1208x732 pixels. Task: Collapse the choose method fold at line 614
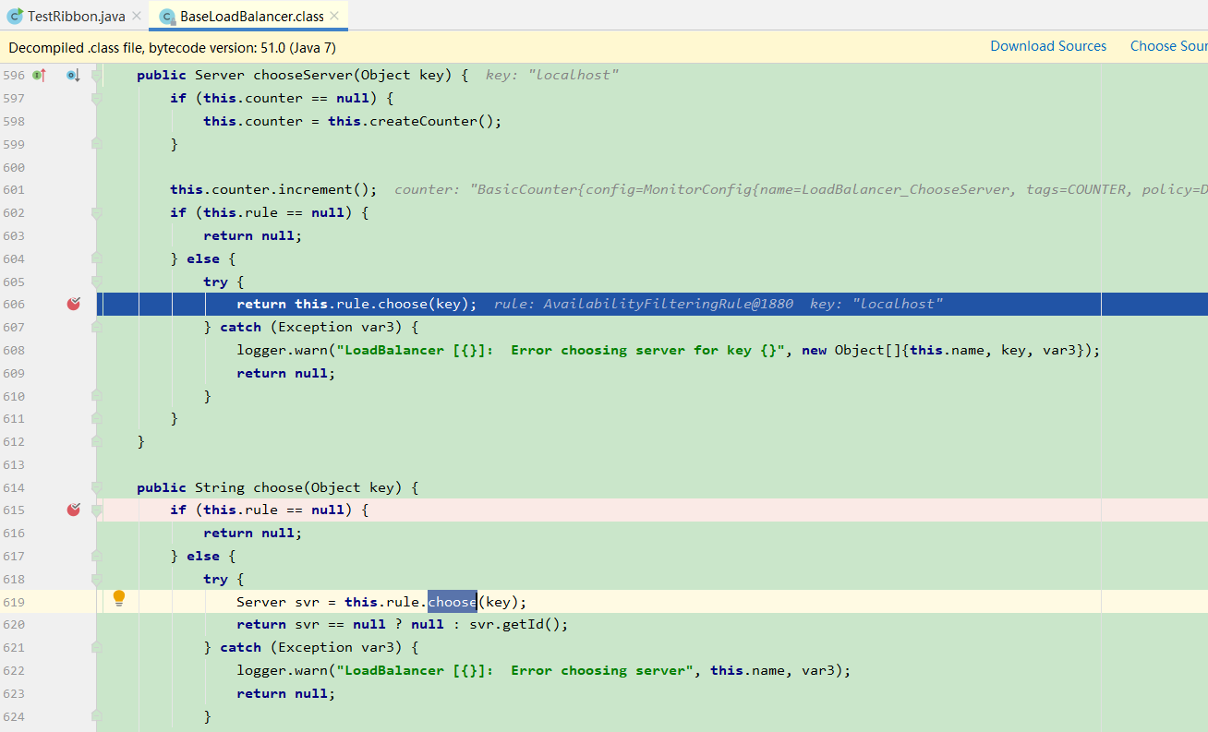(x=96, y=487)
